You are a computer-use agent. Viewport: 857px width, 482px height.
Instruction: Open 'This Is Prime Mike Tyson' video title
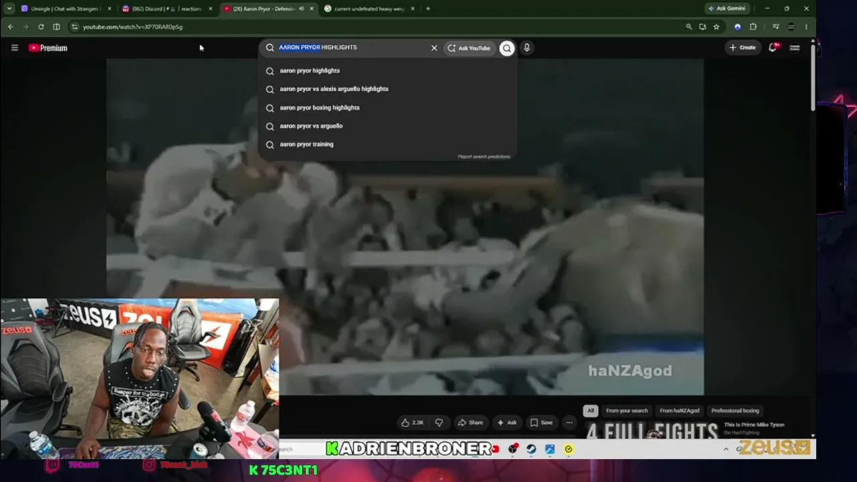coord(754,424)
